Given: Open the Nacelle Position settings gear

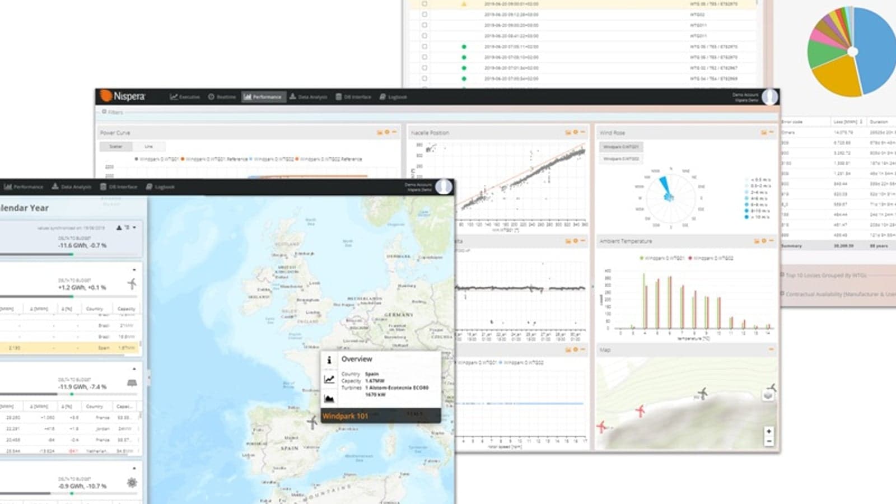Looking at the screenshot, I should click(x=575, y=133).
